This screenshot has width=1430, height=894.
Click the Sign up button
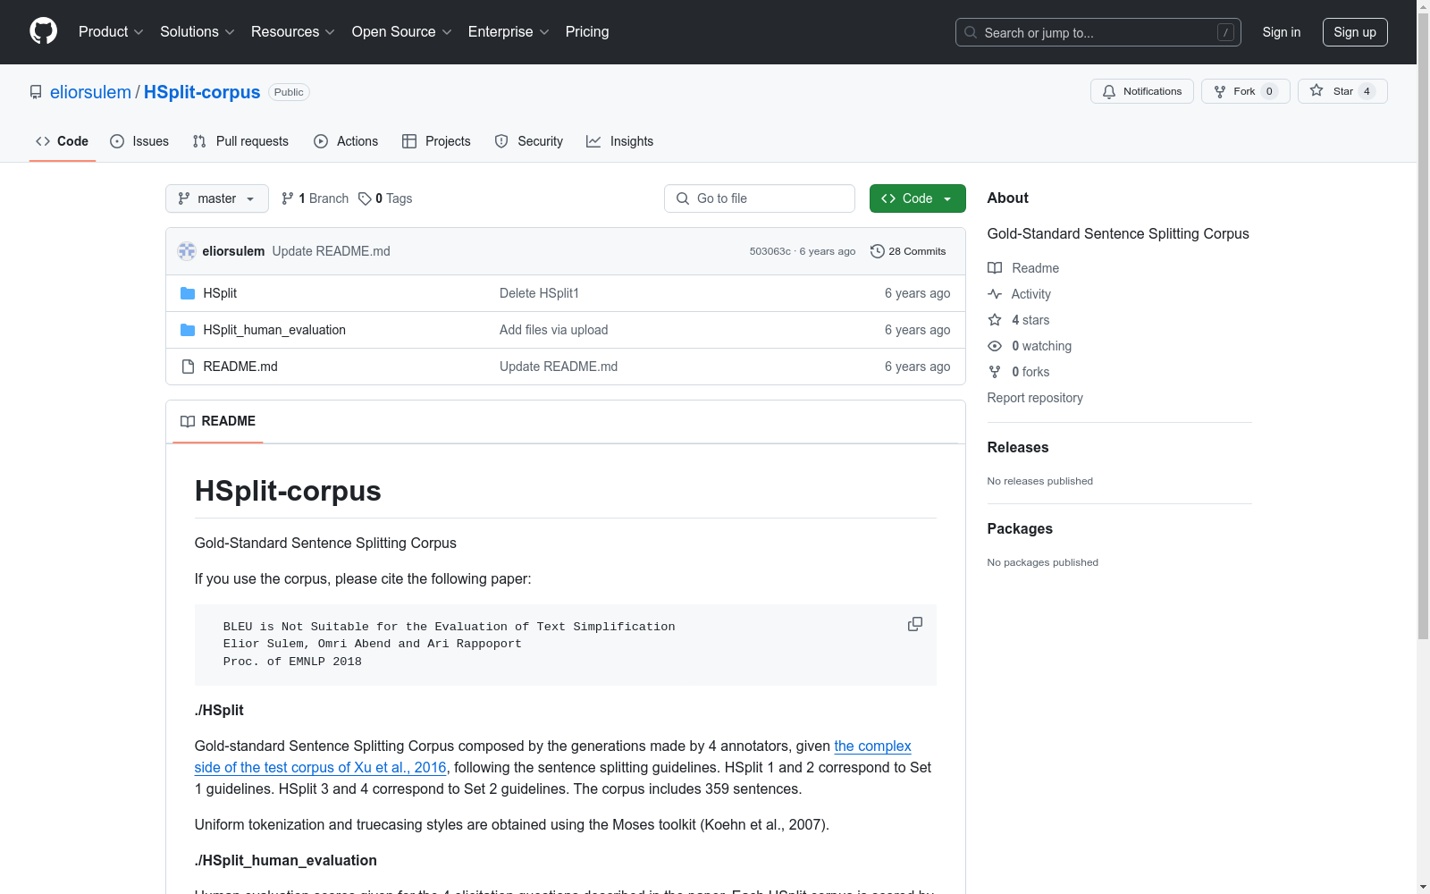1355,32
